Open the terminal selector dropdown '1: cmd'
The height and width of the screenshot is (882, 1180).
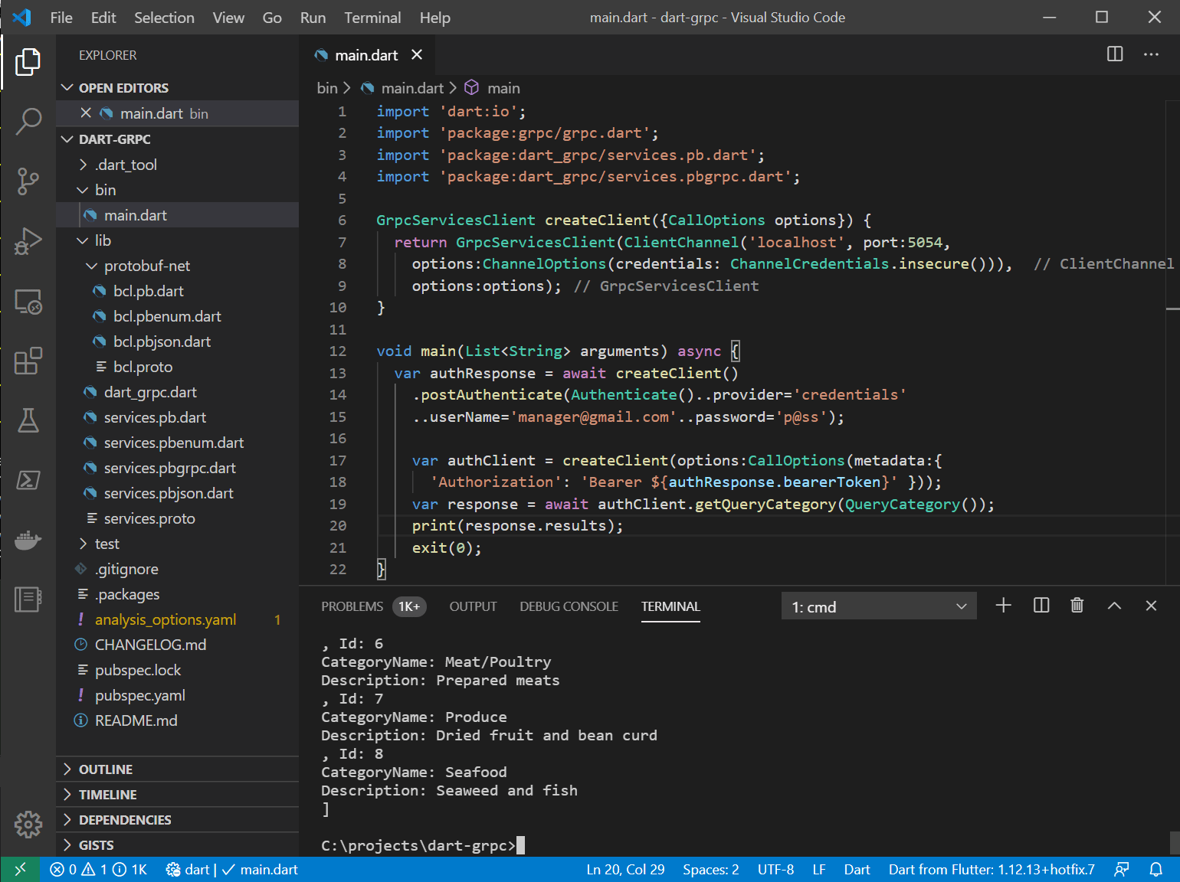(x=879, y=606)
